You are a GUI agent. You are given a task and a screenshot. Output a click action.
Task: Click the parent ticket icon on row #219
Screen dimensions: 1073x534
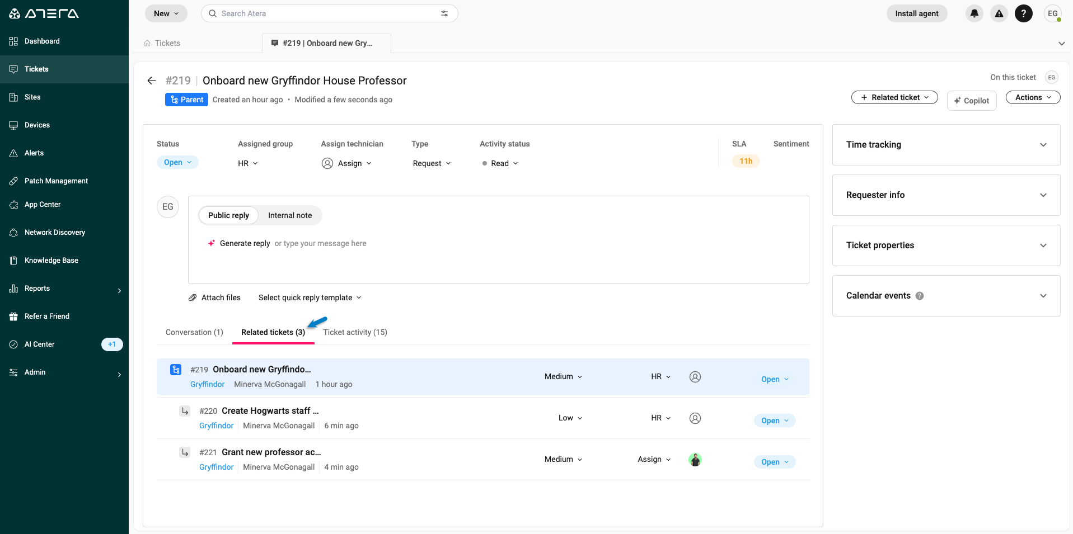coord(176,370)
